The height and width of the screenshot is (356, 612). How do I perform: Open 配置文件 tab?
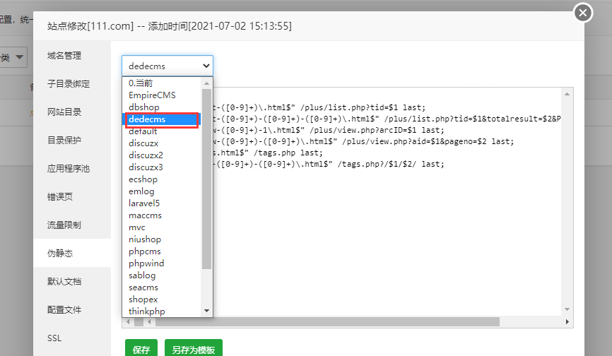(x=72, y=309)
